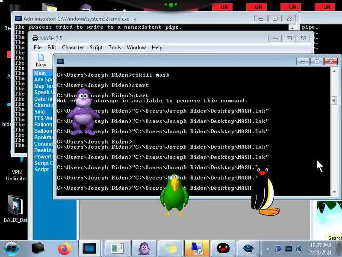
Task: Minimize the front command prompt window
Action: [x=303, y=61]
